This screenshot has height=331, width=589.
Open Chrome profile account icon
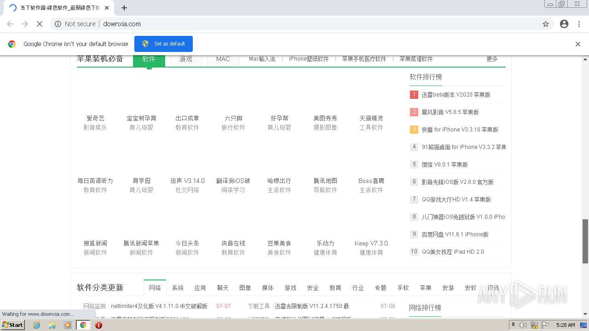coord(564,24)
